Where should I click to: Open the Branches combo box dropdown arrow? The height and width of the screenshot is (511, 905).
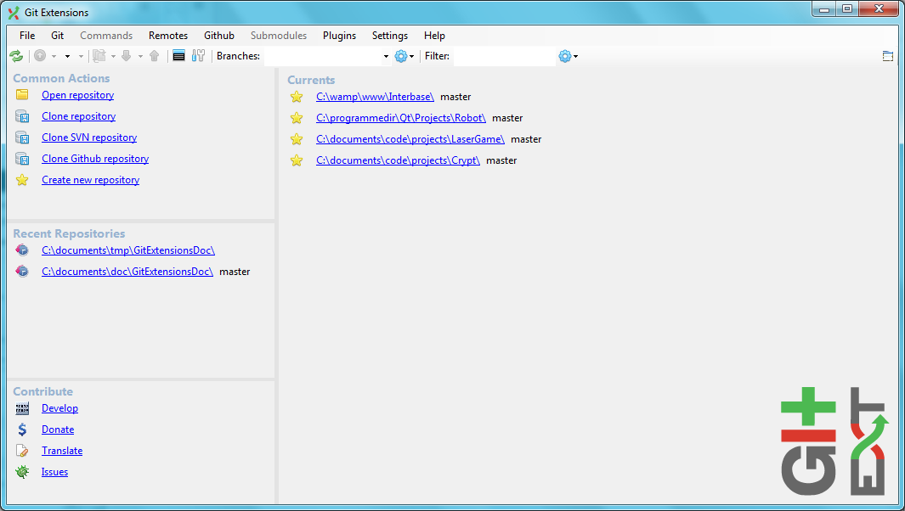tap(386, 57)
